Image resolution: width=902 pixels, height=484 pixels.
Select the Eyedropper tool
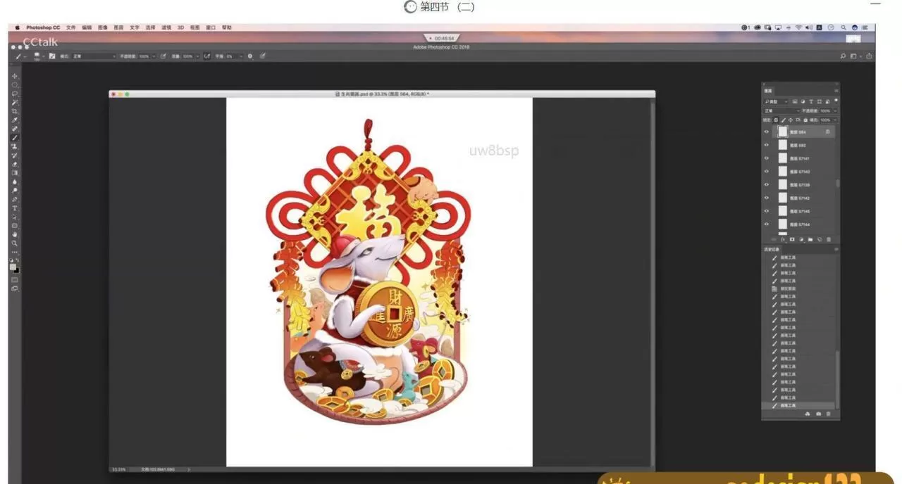tap(15, 120)
